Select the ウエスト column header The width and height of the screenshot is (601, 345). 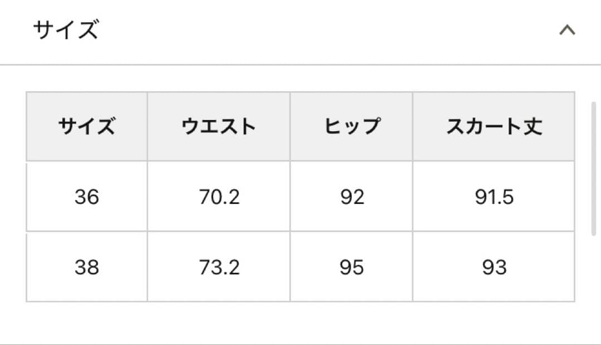click(219, 126)
